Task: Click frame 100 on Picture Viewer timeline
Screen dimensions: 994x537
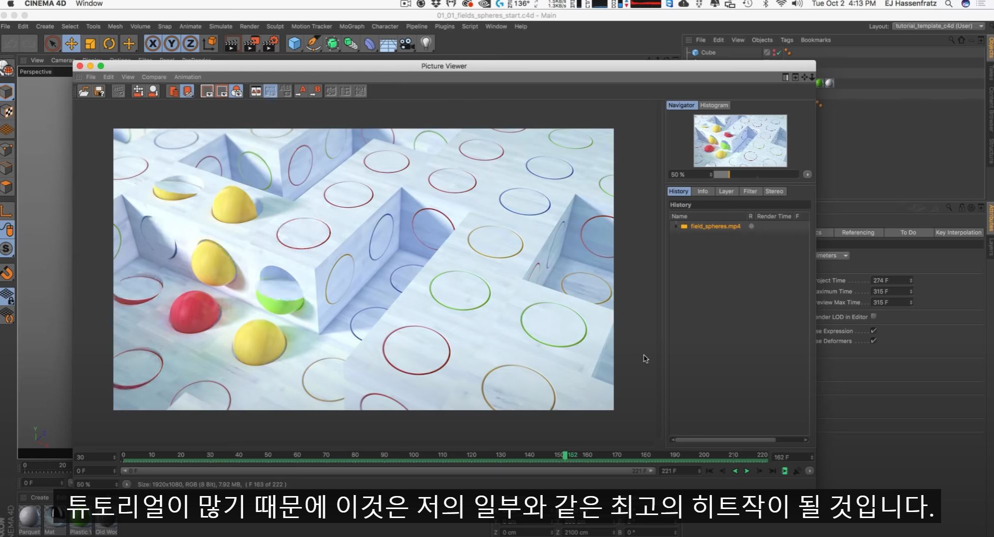Action: tap(413, 456)
